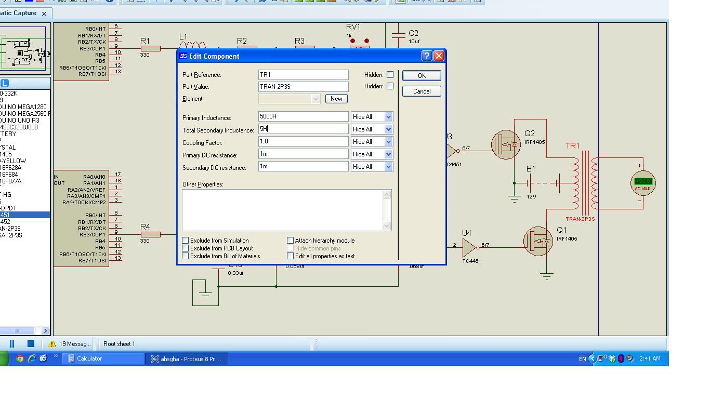Check Attach hierarchy module

(290, 241)
